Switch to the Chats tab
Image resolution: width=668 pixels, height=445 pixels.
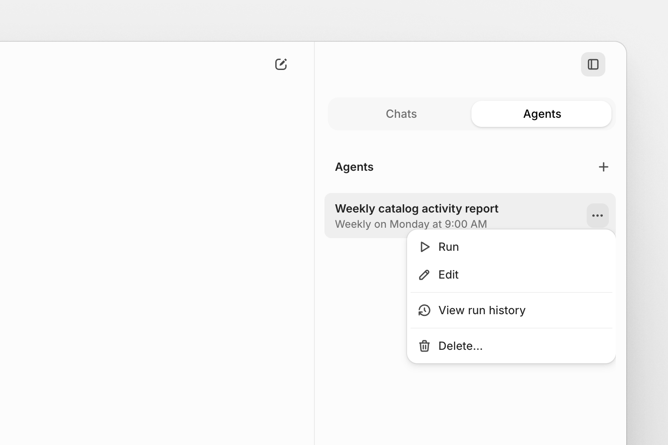401,114
